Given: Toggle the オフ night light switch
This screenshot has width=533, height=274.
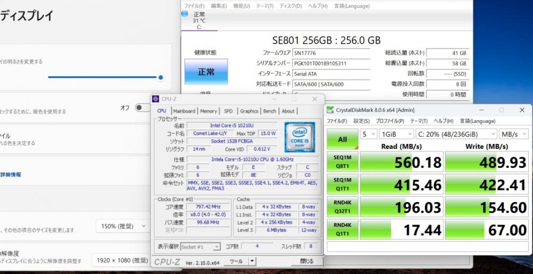Looking at the screenshot, I should point(142,108).
